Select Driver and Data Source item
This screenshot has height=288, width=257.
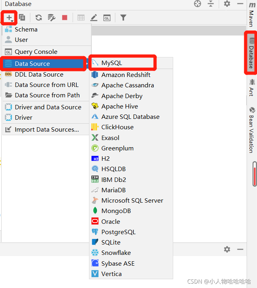(46, 107)
